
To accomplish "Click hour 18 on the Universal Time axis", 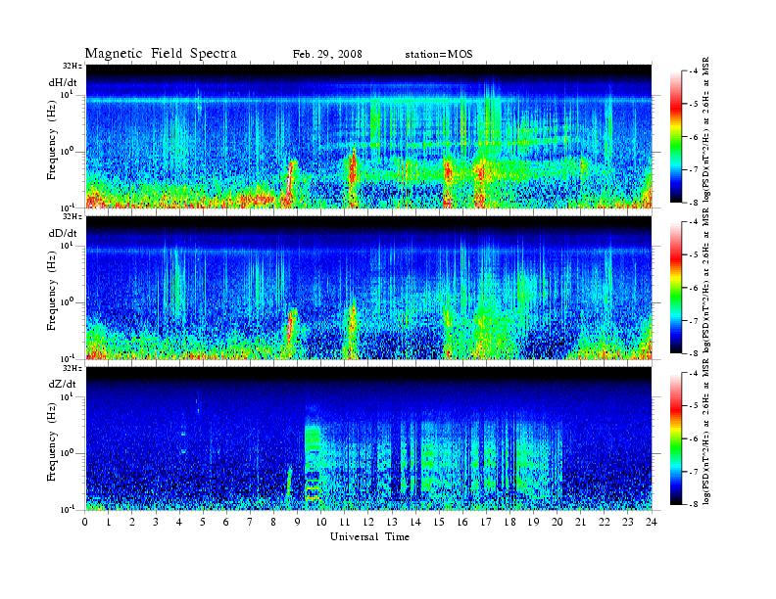I will coord(509,522).
